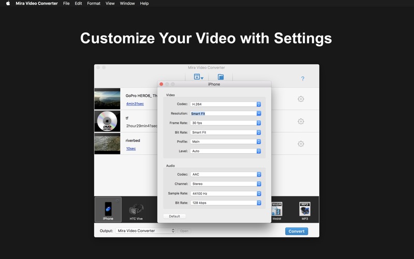This screenshot has height=259, width=414.
Task: Open settings gear for GoPro HERO6 video
Action: pyautogui.click(x=301, y=99)
